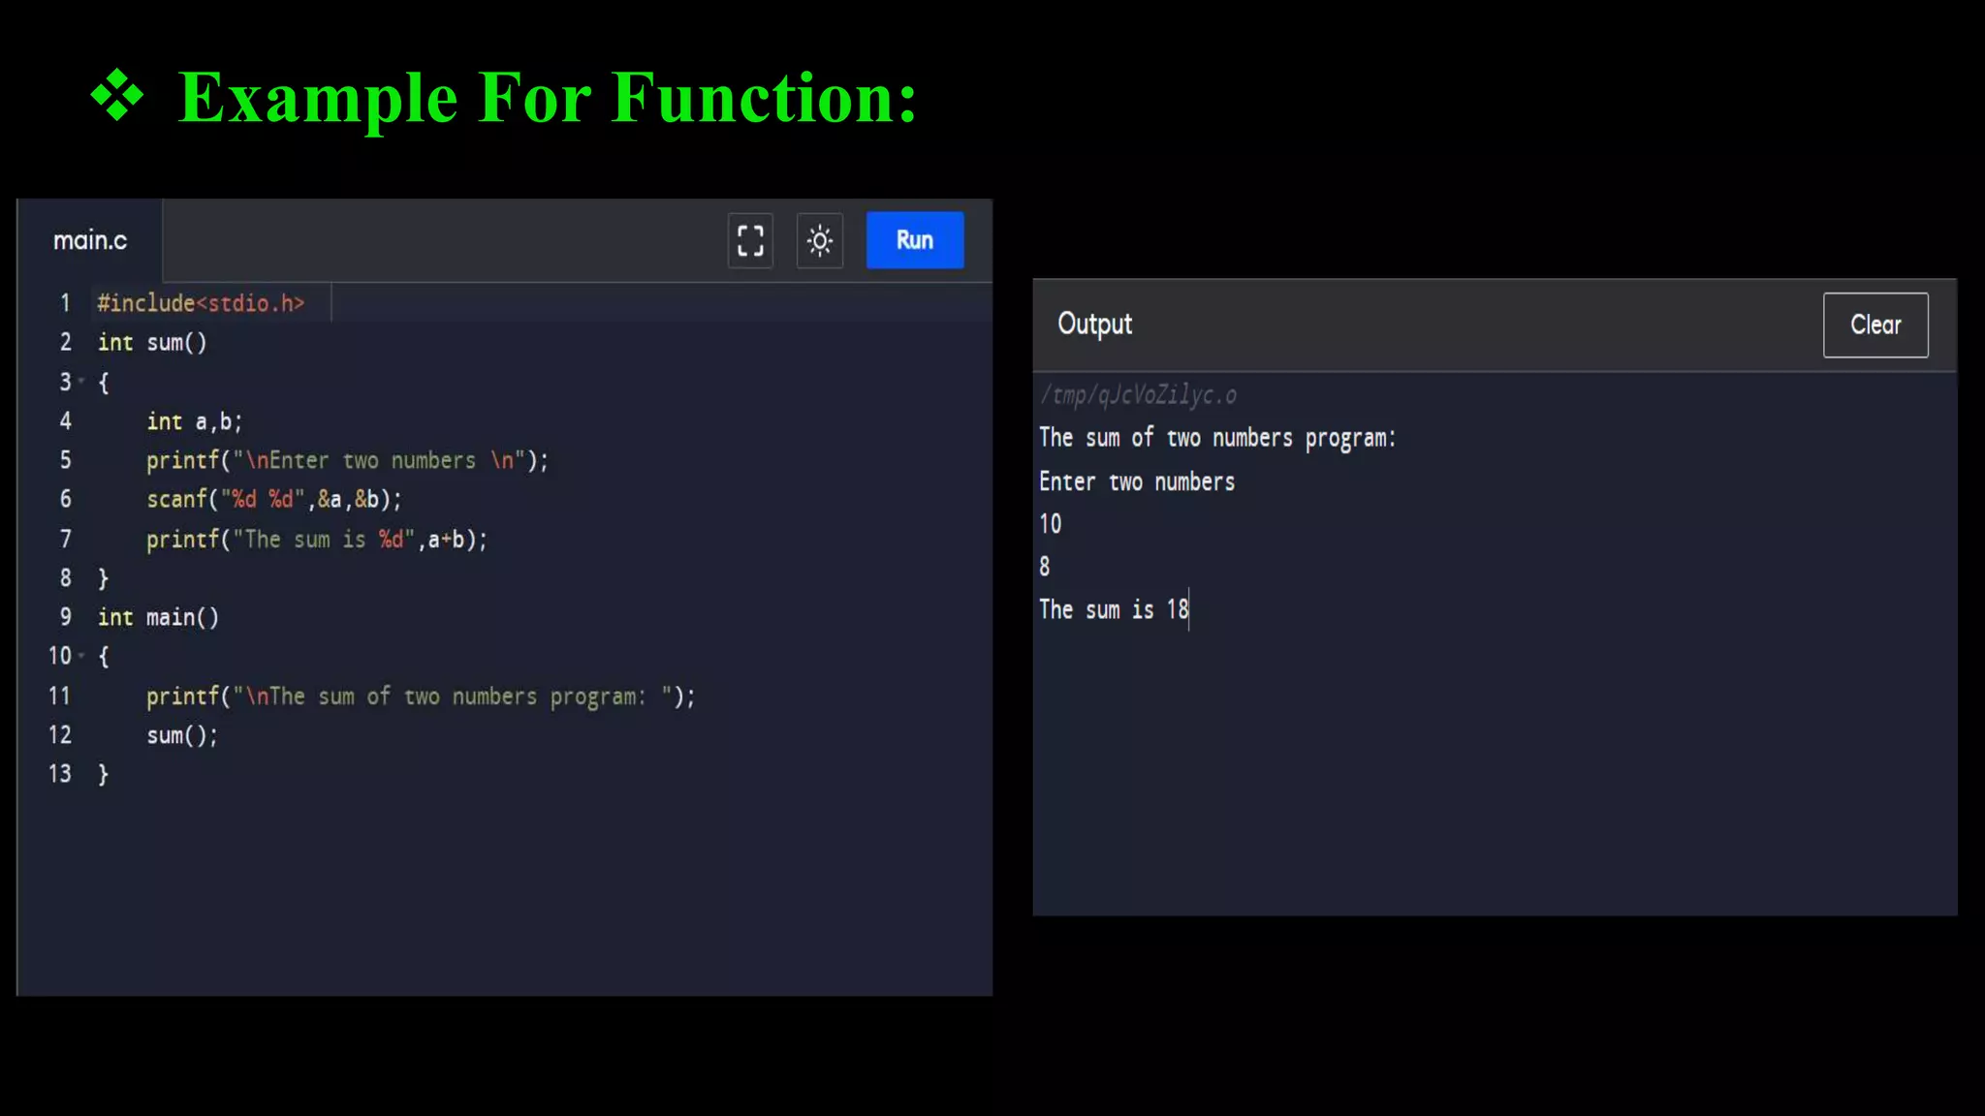The image size is (1985, 1116).
Task: Click the 'sum();' call on line 12
Action: [x=182, y=735]
